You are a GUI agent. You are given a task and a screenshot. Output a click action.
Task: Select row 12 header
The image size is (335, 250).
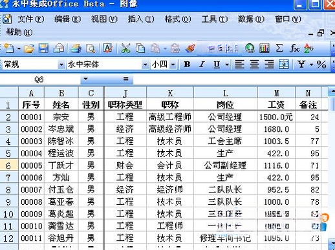pyautogui.click(x=9, y=238)
